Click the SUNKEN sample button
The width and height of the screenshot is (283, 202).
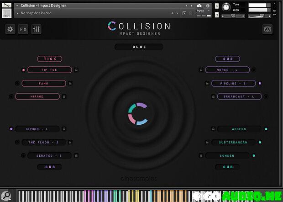[227, 155]
